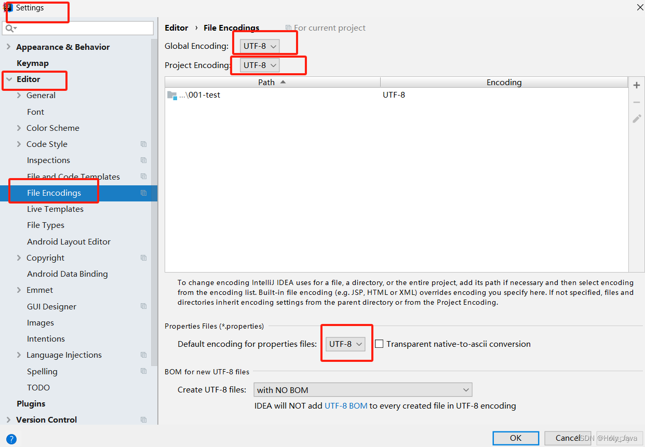The width and height of the screenshot is (645, 447).
Task: Click project-level icon next to GUI Designer
Action: (143, 306)
